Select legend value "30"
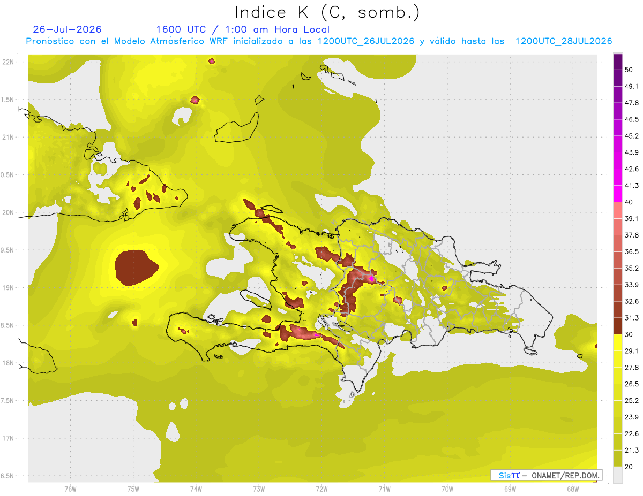The image size is (643, 496). coord(629,334)
